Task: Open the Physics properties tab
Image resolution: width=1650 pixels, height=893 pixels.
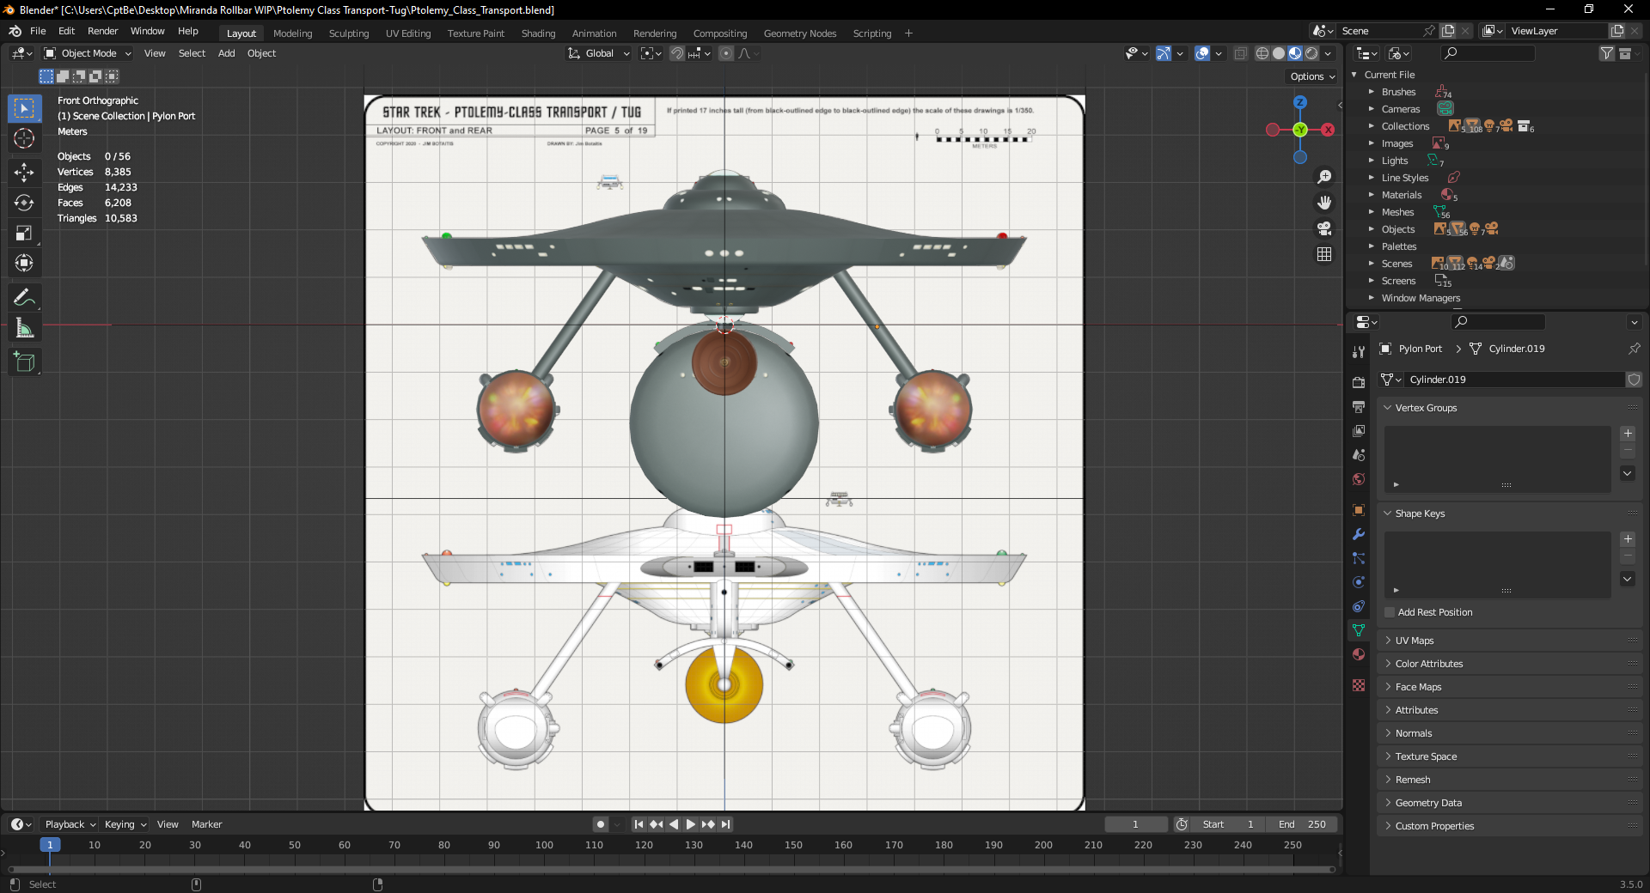Action: (1359, 581)
